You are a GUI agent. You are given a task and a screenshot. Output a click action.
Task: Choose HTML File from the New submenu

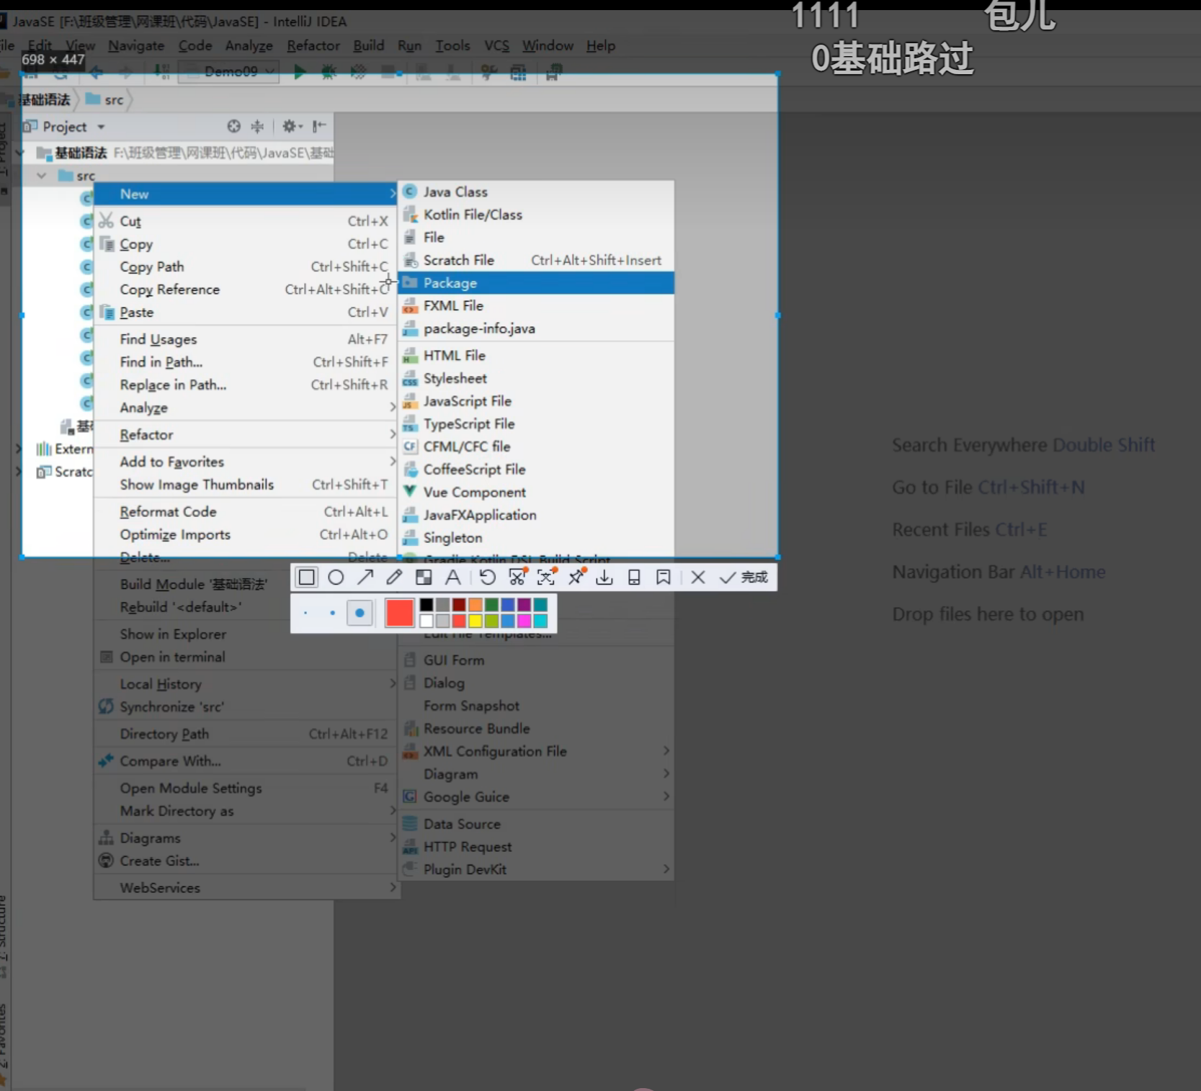[x=537, y=356]
